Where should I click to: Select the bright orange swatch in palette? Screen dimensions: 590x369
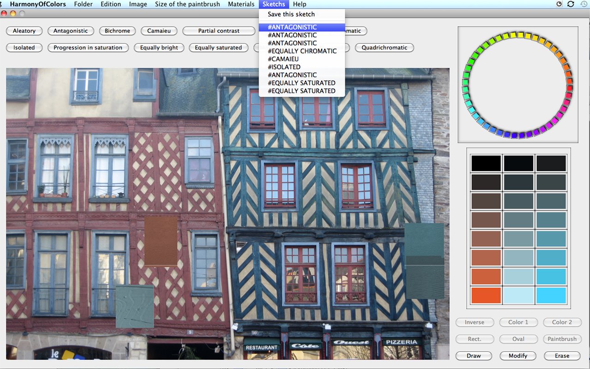pos(486,295)
